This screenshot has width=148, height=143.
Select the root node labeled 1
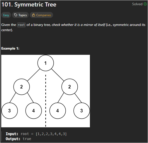coord(46,63)
